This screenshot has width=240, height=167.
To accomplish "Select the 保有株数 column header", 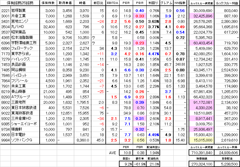I will [x=48, y=3].
